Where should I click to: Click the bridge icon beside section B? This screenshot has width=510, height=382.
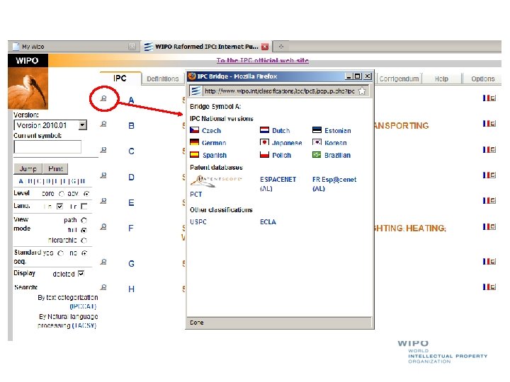[103, 124]
